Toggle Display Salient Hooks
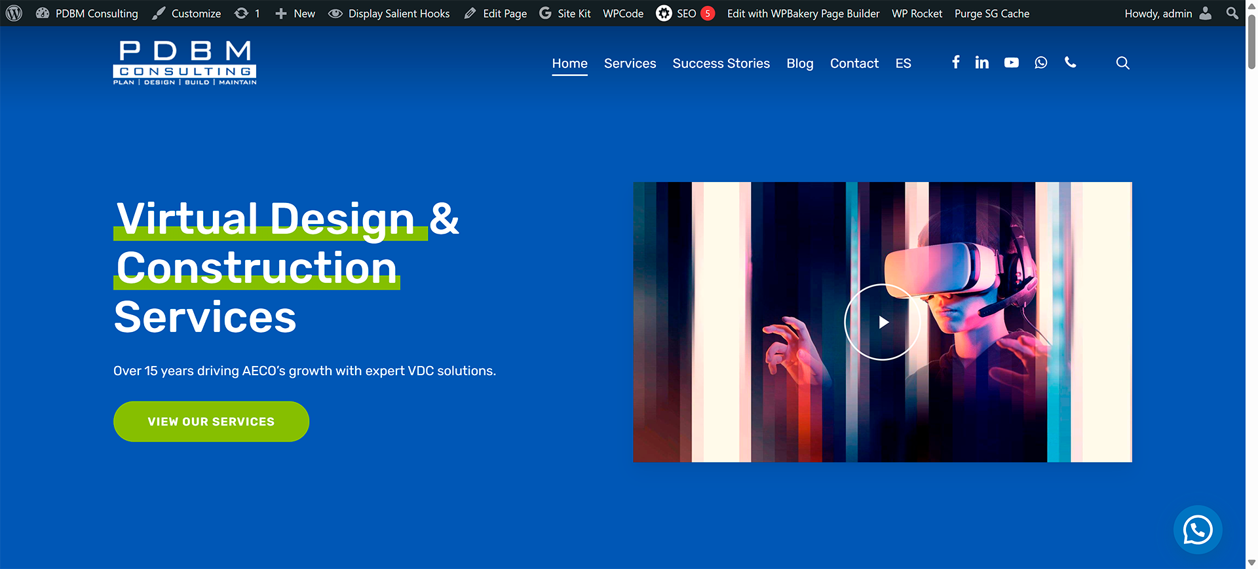The image size is (1258, 569). pos(389,13)
